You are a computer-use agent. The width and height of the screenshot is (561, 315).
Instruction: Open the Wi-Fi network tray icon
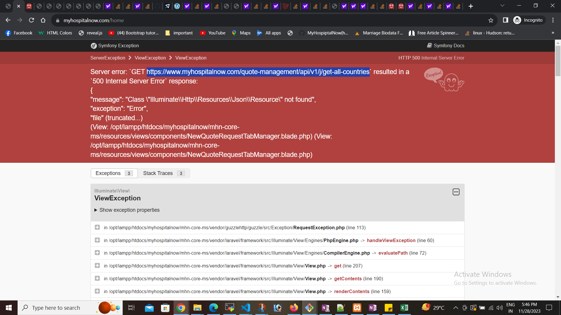click(491, 308)
